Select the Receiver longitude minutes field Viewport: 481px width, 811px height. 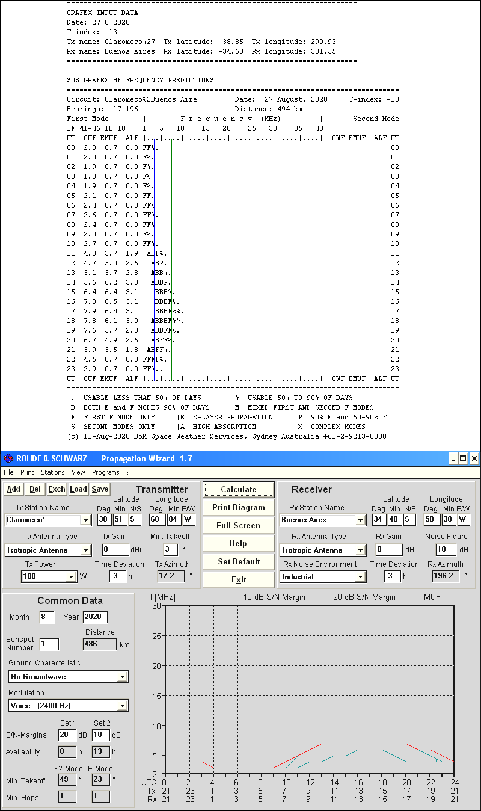(449, 519)
